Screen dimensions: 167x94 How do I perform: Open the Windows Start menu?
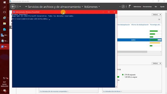pyautogui.click(x=4, y=2)
